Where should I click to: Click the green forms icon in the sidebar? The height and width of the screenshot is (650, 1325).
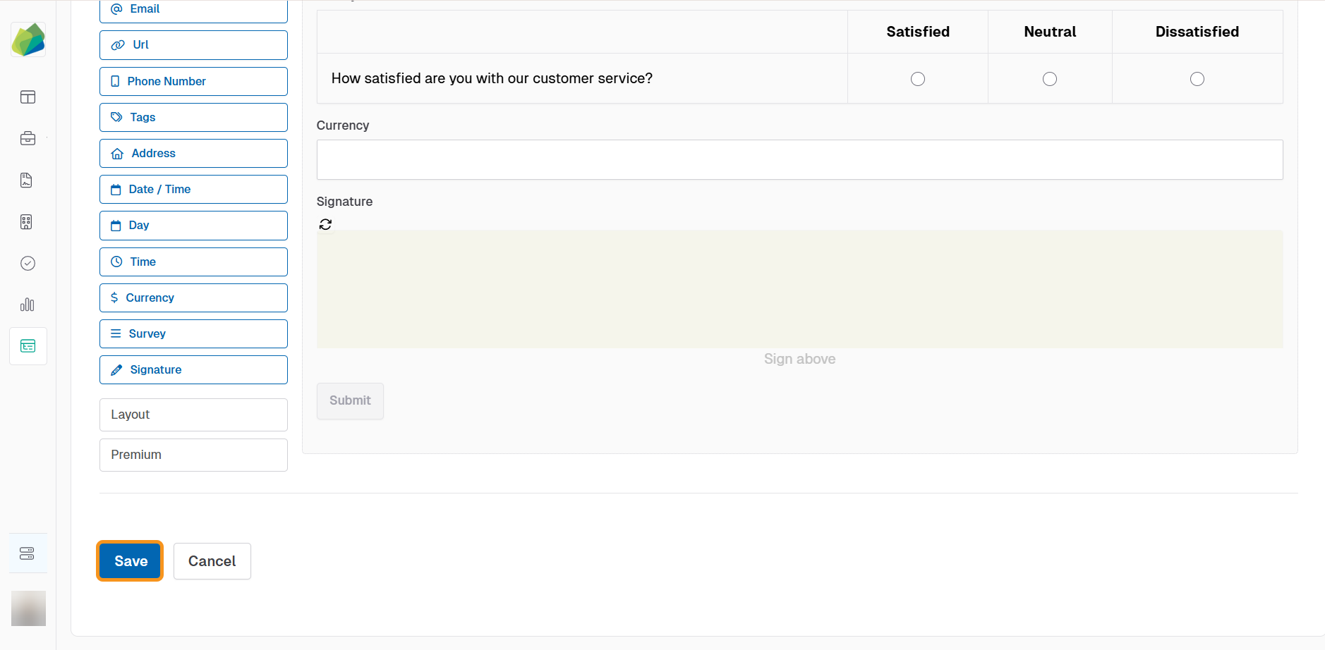[28, 346]
